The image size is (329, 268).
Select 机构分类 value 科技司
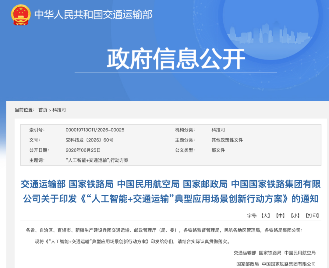(218, 130)
